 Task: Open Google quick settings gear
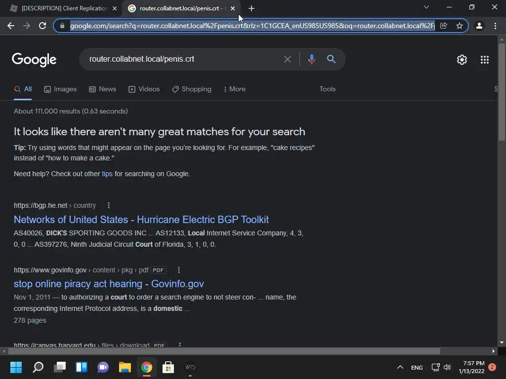pos(462,60)
